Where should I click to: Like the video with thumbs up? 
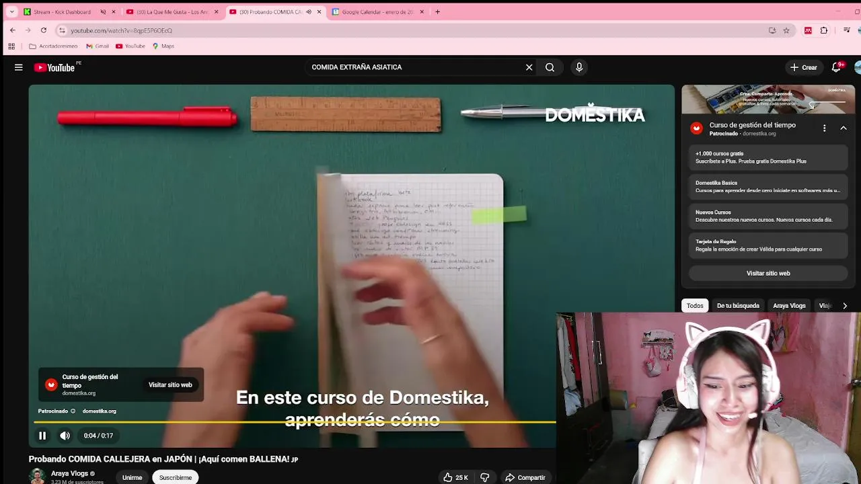click(x=455, y=477)
